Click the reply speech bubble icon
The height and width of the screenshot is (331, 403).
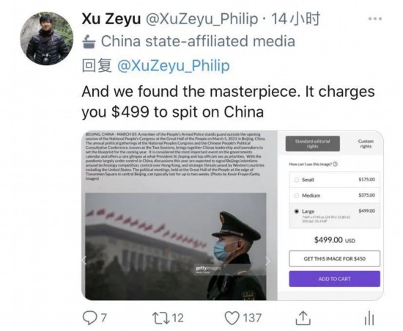[x=89, y=318]
